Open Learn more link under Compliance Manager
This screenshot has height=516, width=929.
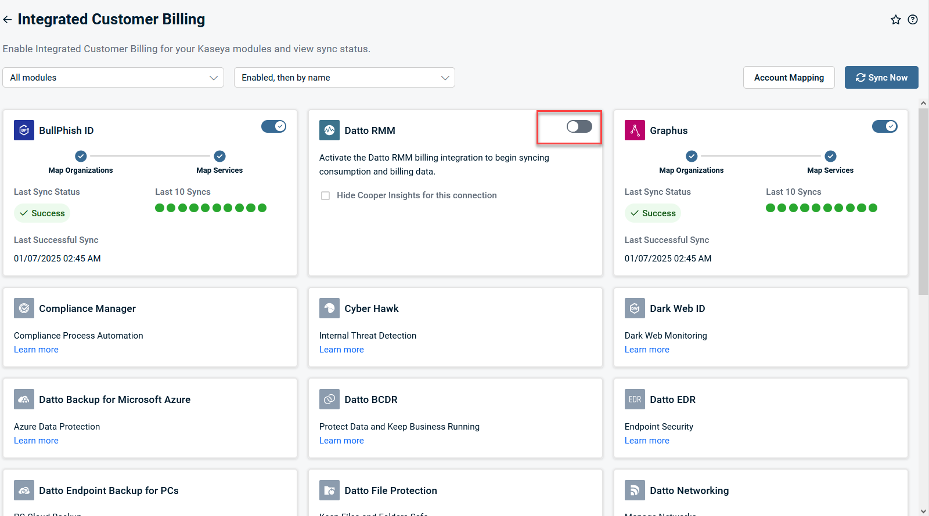pyautogui.click(x=36, y=350)
